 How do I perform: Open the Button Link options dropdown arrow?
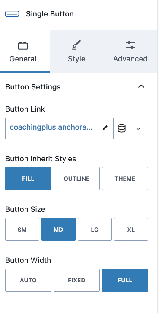pyautogui.click(x=138, y=128)
